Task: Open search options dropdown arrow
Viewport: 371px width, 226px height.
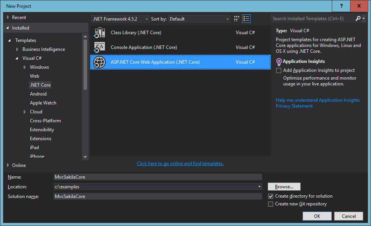Action: pyautogui.click(x=364, y=18)
